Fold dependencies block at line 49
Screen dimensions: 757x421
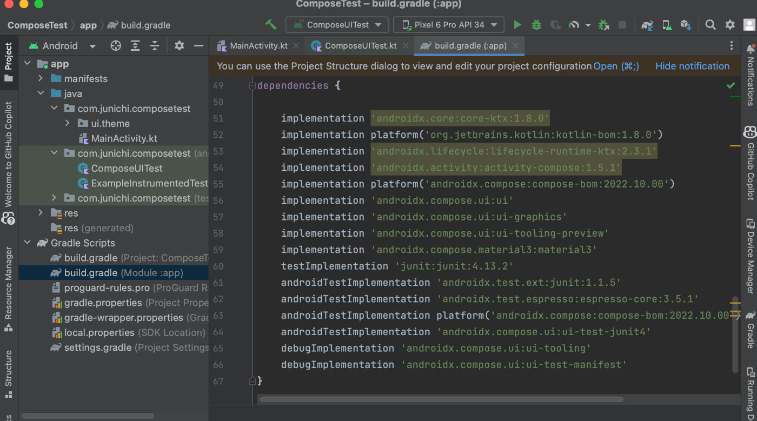(252, 85)
